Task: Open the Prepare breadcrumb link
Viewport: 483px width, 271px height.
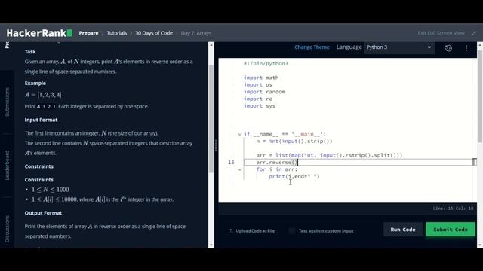Action: (88, 33)
